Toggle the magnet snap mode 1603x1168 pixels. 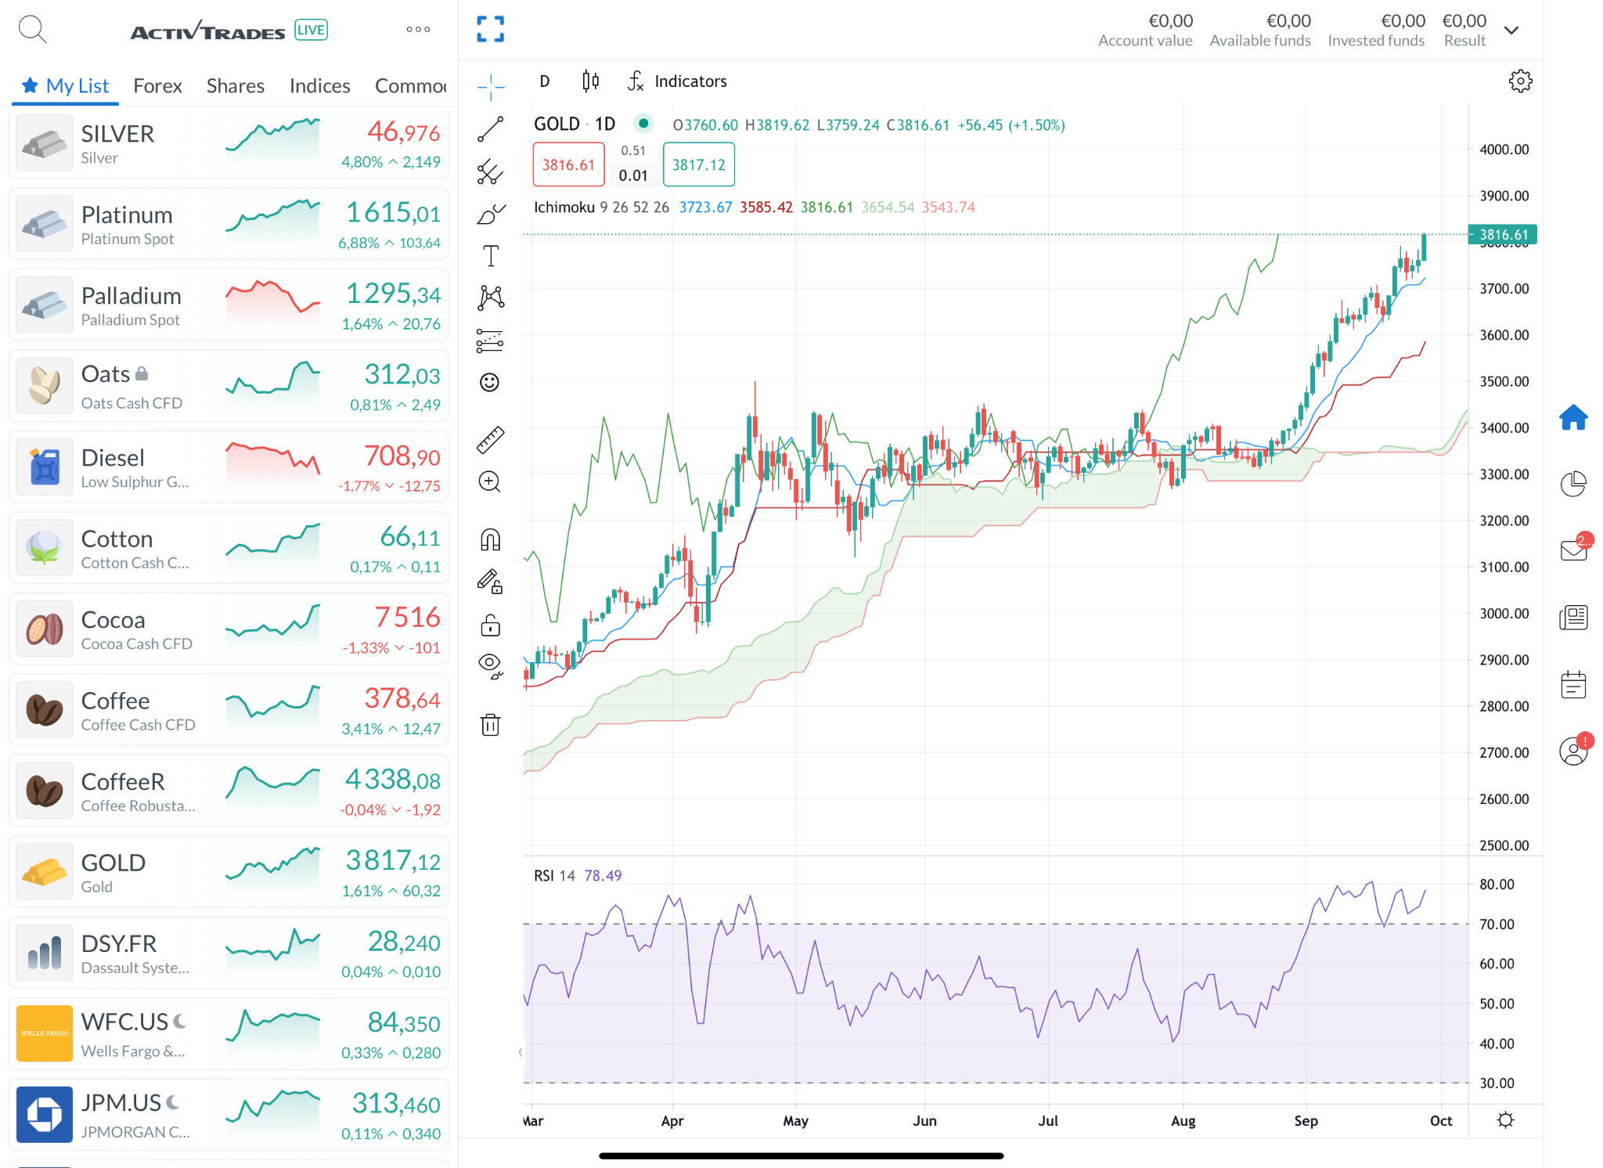(x=490, y=539)
